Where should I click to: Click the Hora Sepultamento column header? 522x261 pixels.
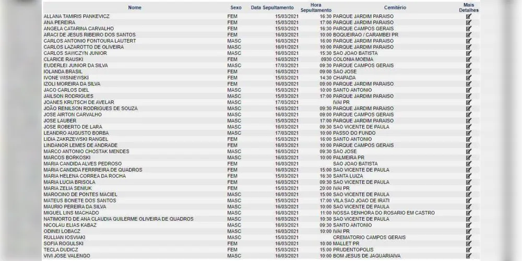[316, 8]
